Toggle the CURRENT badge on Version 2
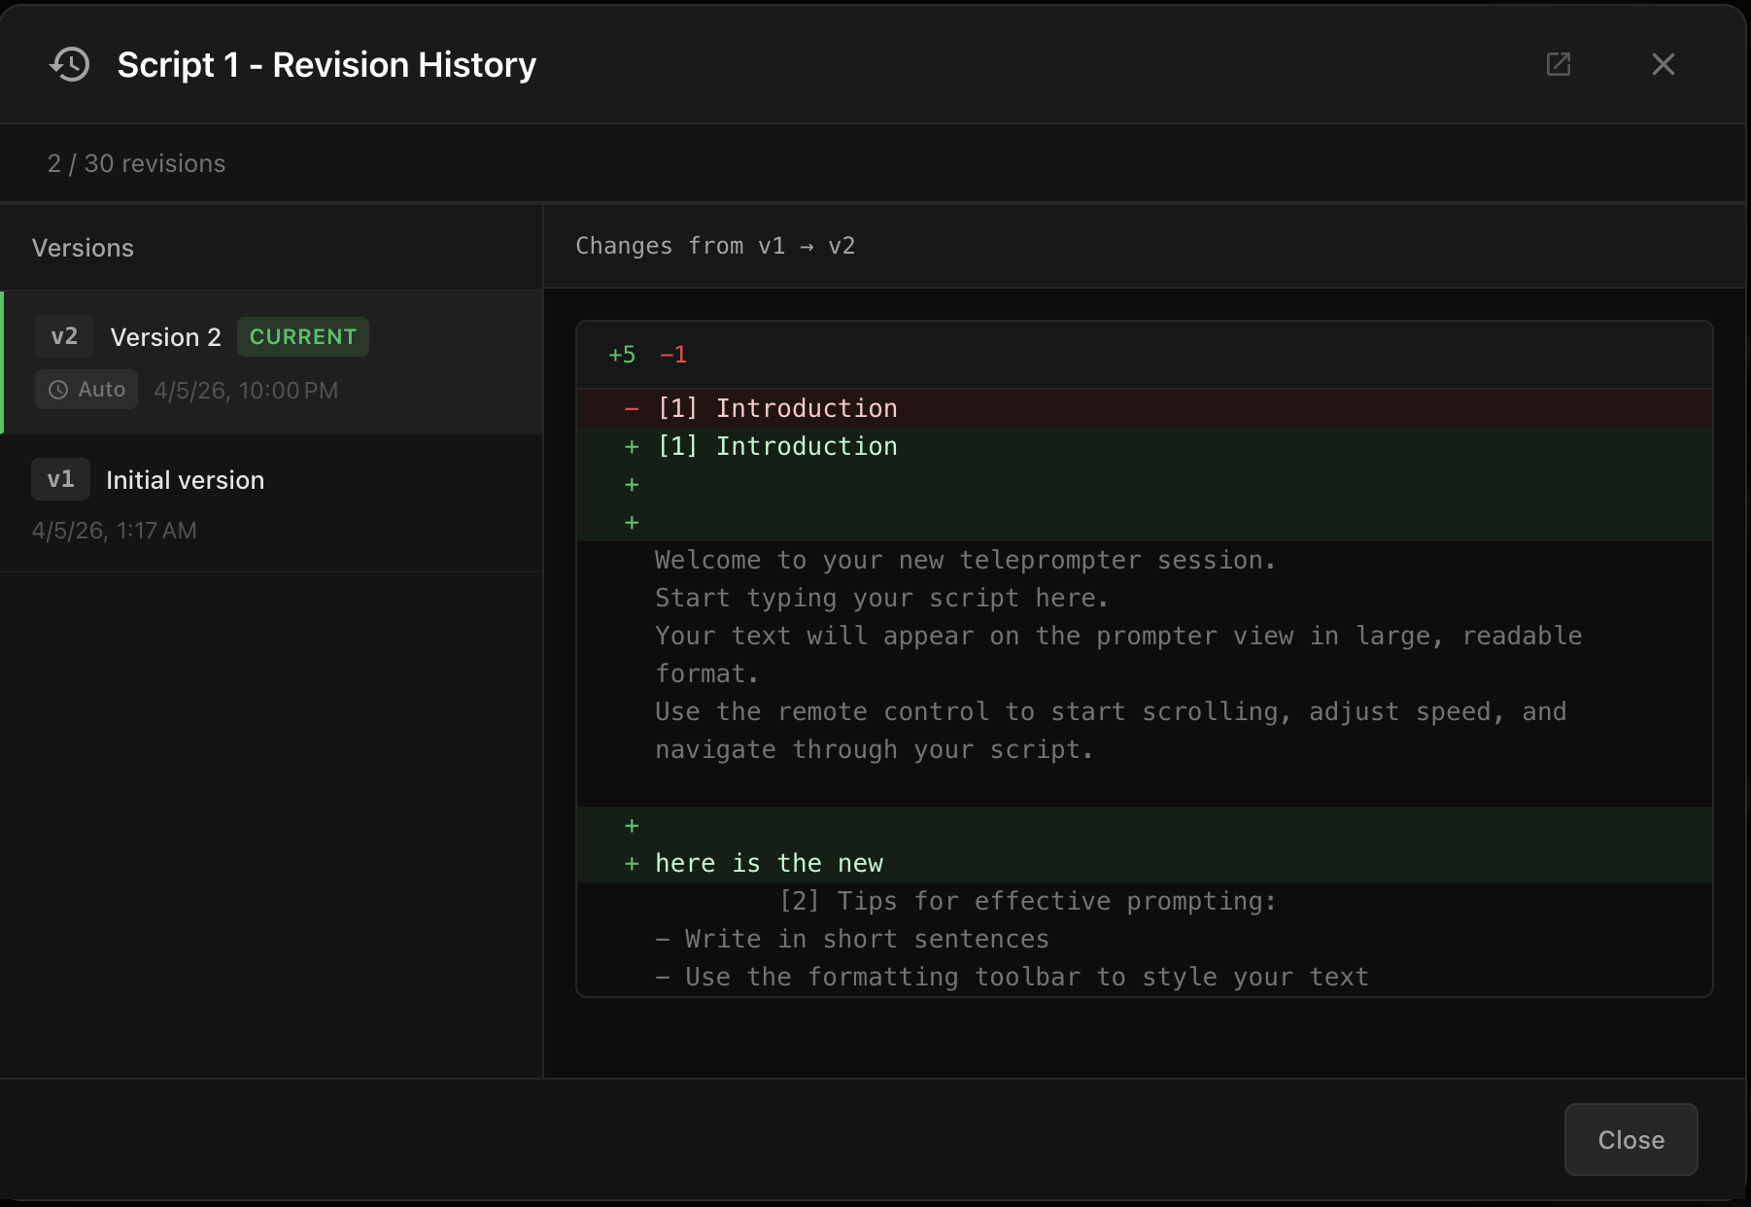Screen dimensions: 1751x1207 pos(302,336)
